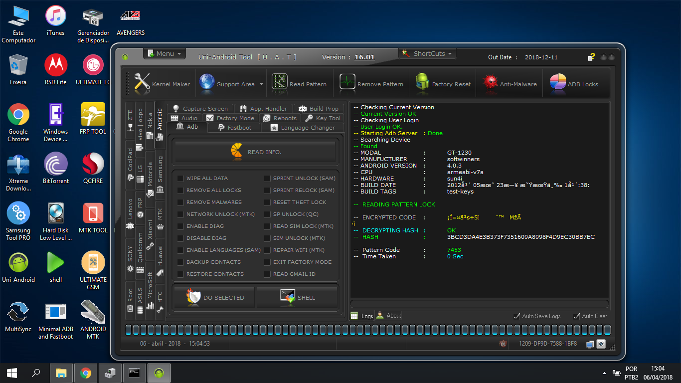The width and height of the screenshot is (681, 383).
Task: Click the monitor icon in status bar
Action: (590, 344)
